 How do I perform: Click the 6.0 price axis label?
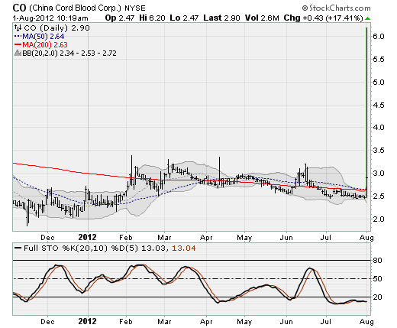coord(378,36)
